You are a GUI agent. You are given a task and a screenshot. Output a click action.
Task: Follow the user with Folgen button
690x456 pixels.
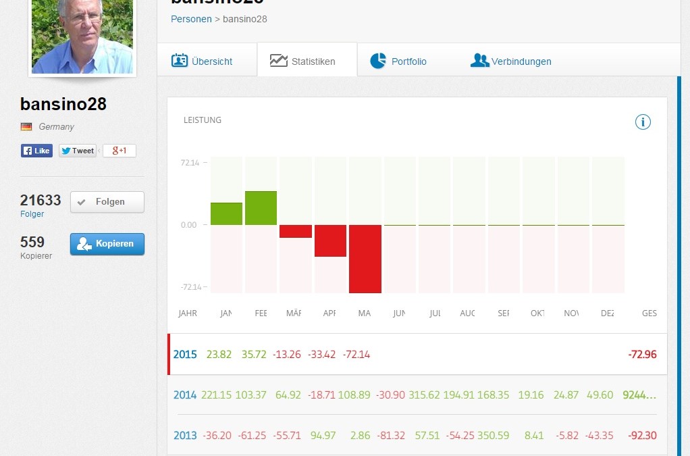point(107,202)
